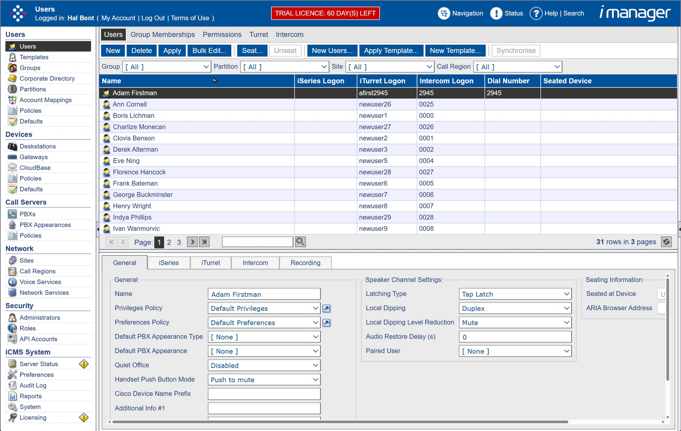Image resolution: width=681 pixels, height=431 pixels.
Task: Click the Status alert icon
Action: click(497, 13)
